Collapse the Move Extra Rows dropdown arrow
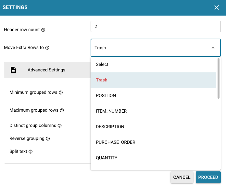The height and width of the screenshot is (185, 226). (213, 48)
